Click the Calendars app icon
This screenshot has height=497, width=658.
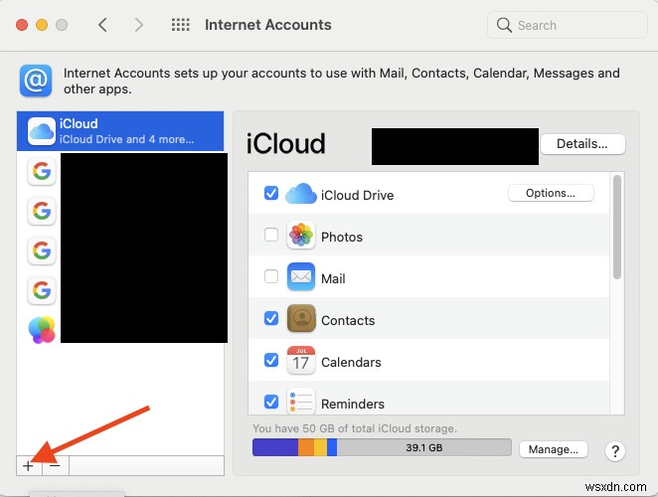(x=301, y=360)
